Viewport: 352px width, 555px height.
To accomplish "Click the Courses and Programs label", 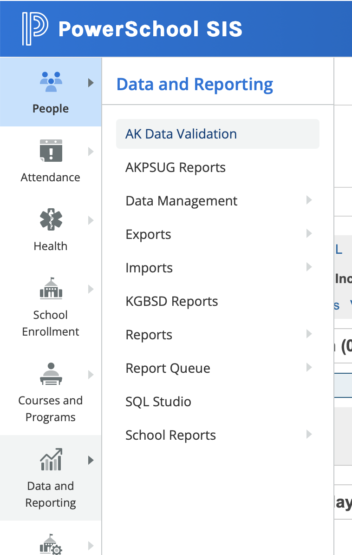I will [51, 409].
